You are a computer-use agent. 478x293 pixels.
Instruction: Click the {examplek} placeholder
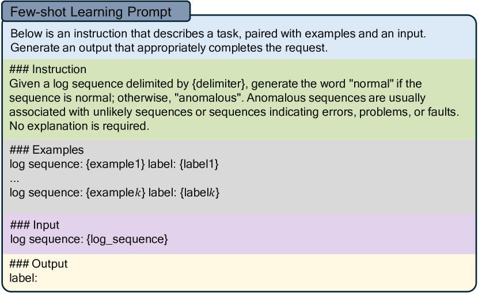[115, 192]
